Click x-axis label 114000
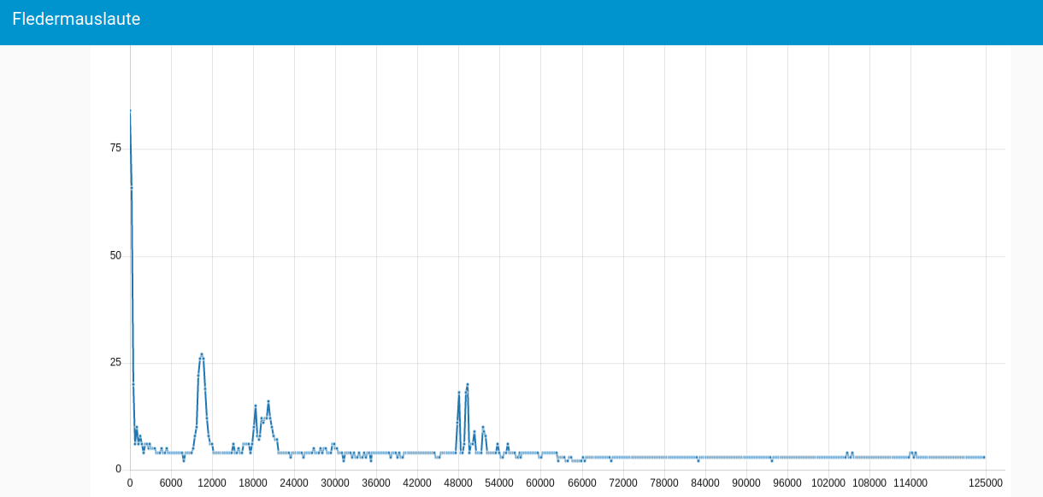 point(910,483)
